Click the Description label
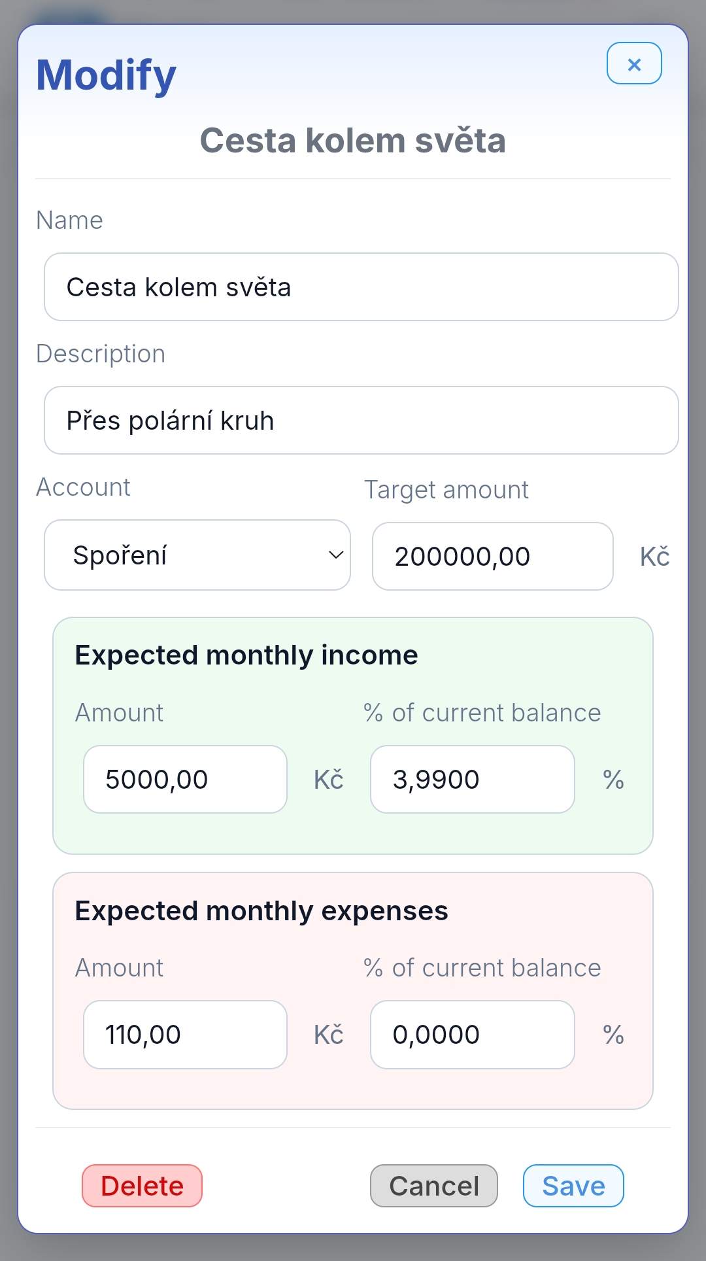Image resolution: width=706 pixels, height=1261 pixels. click(x=101, y=354)
